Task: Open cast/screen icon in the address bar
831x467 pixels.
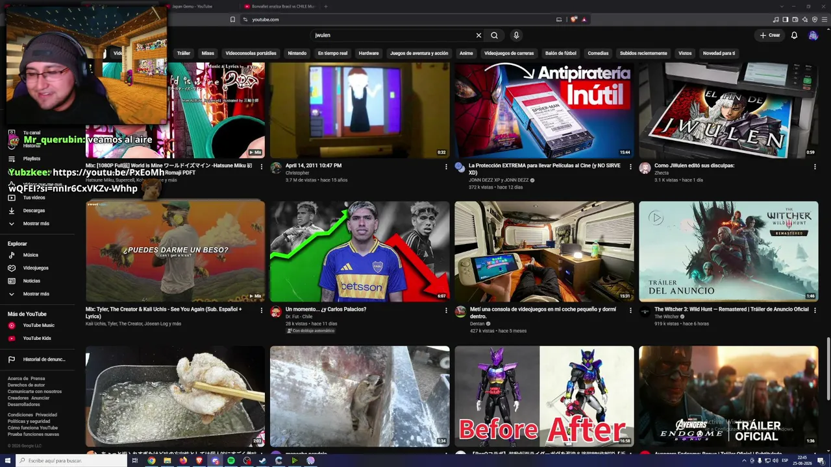Action: coord(559,19)
